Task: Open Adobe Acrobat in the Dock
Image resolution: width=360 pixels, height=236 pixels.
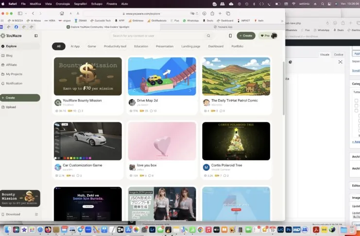Action: (x=316, y=229)
